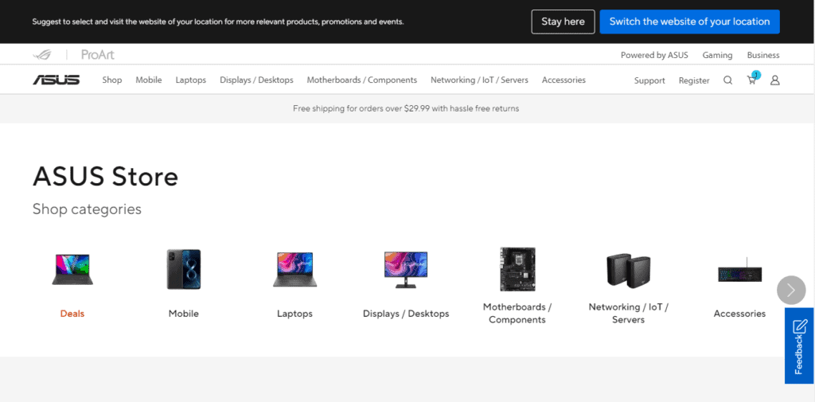815x402 pixels.
Task: Open the ProArt link
Action: click(98, 55)
